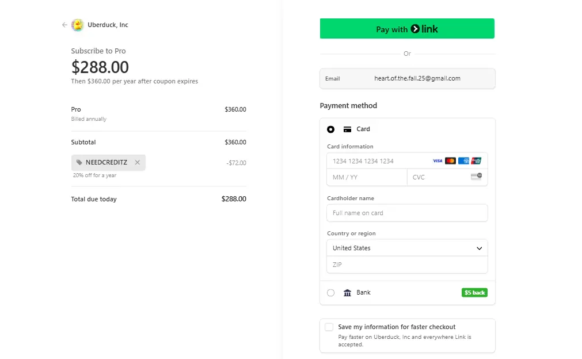Click the Link logo inside the green button
This screenshot has width=582, height=359.
tap(424, 28)
